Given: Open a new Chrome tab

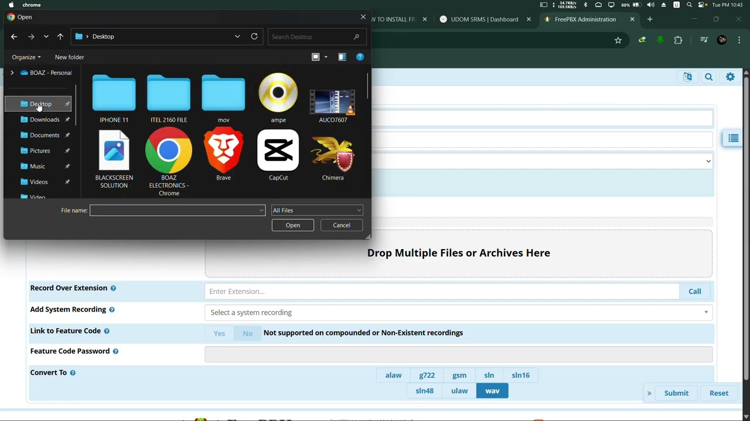Looking at the screenshot, I should tap(650, 19).
